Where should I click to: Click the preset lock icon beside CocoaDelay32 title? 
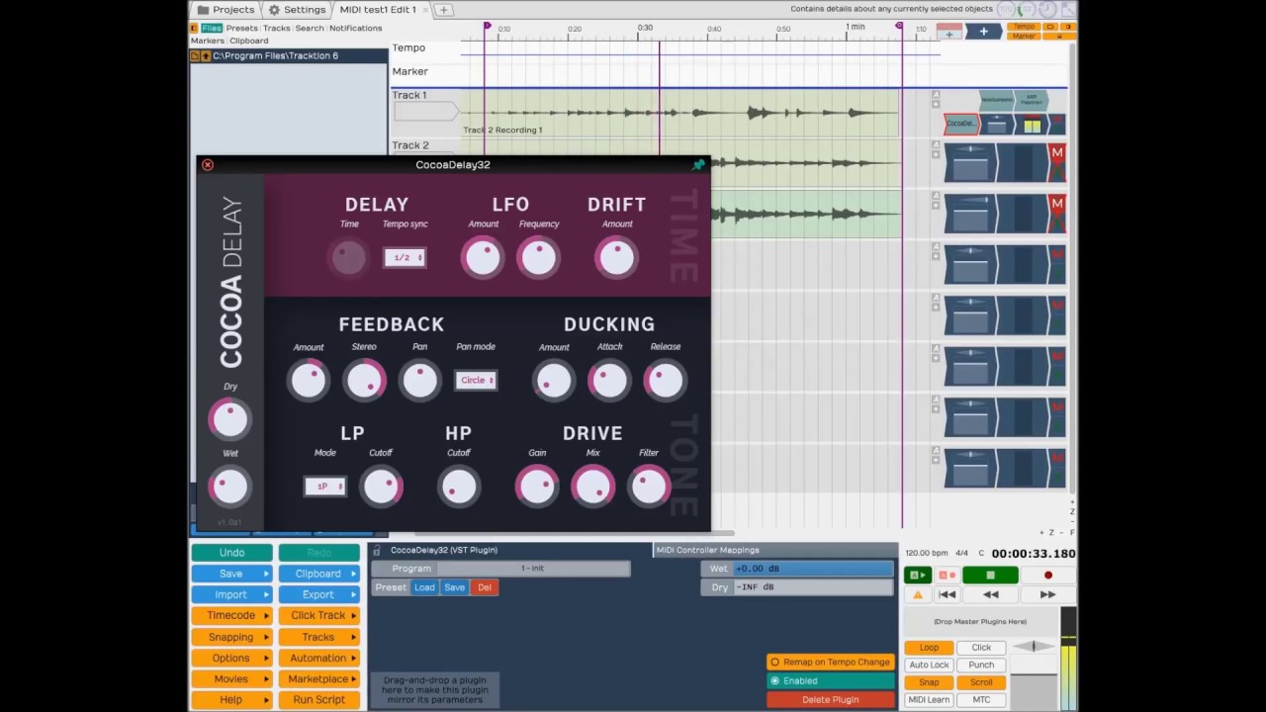pyautogui.click(x=377, y=551)
